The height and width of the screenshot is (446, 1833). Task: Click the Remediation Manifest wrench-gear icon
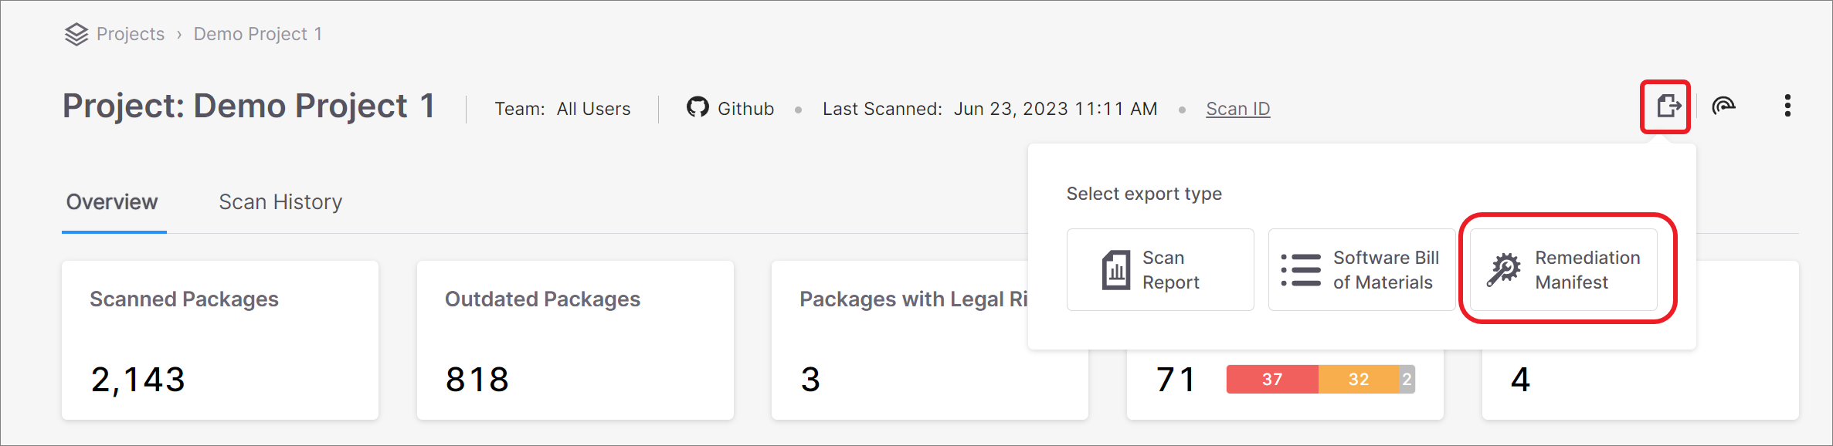point(1503,270)
